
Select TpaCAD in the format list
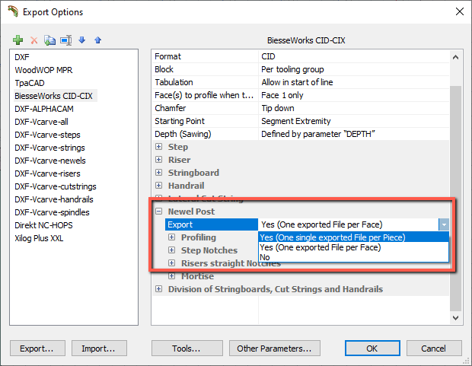tap(30, 83)
